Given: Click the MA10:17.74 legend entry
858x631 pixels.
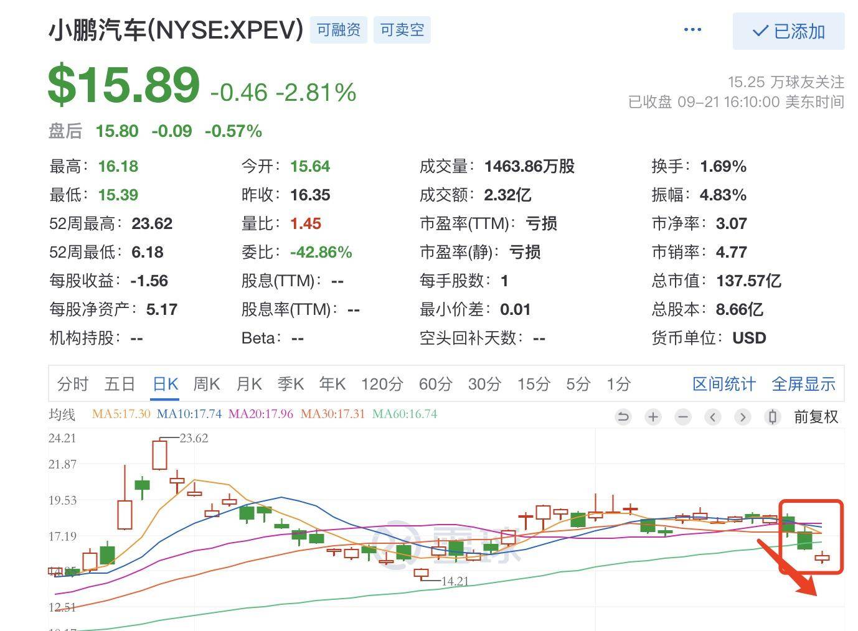Looking at the screenshot, I should 189,414.
